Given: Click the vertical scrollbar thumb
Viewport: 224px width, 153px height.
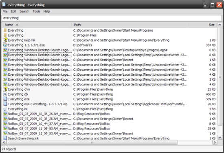Looking at the screenshot, I should coord(220,76).
